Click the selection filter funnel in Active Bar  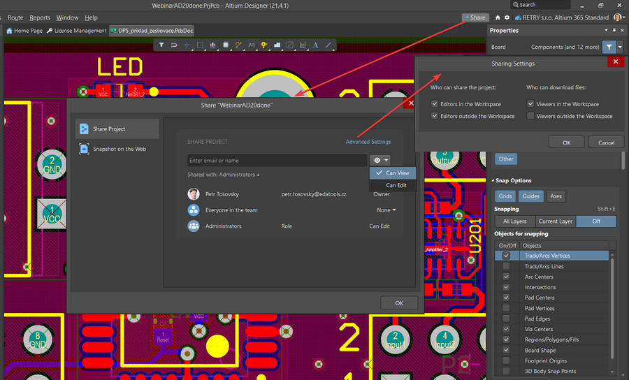[x=161, y=45]
